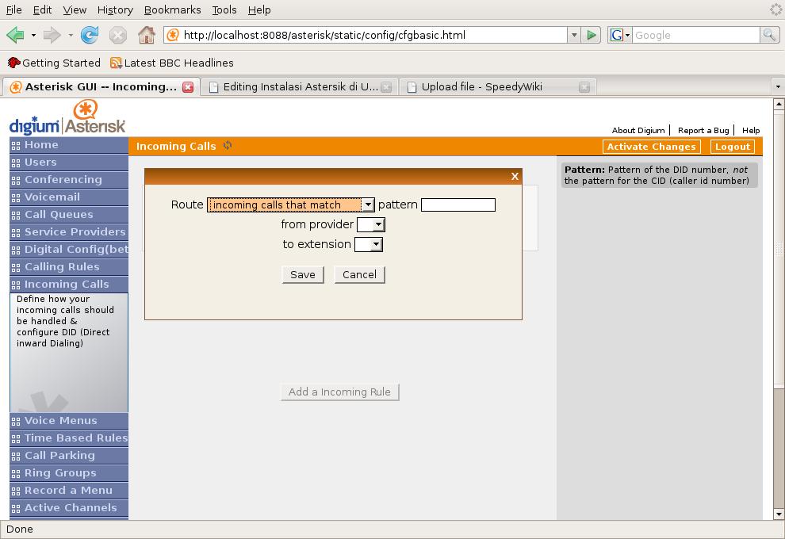The width and height of the screenshot is (785, 539).
Task: Click the Back arrow navigation icon
Action: (x=15, y=35)
